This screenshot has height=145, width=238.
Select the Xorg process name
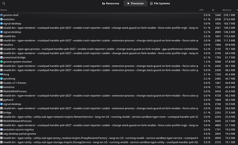tap(6, 74)
